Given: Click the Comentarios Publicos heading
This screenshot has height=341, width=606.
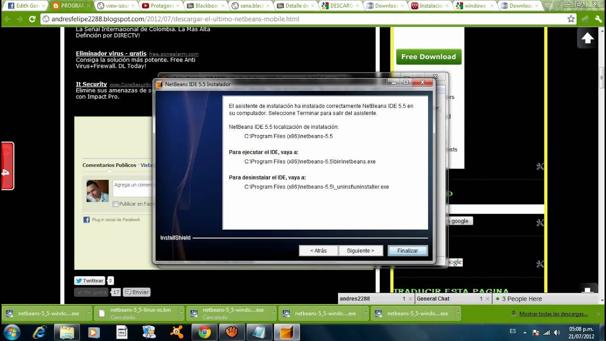Looking at the screenshot, I should 109,165.
